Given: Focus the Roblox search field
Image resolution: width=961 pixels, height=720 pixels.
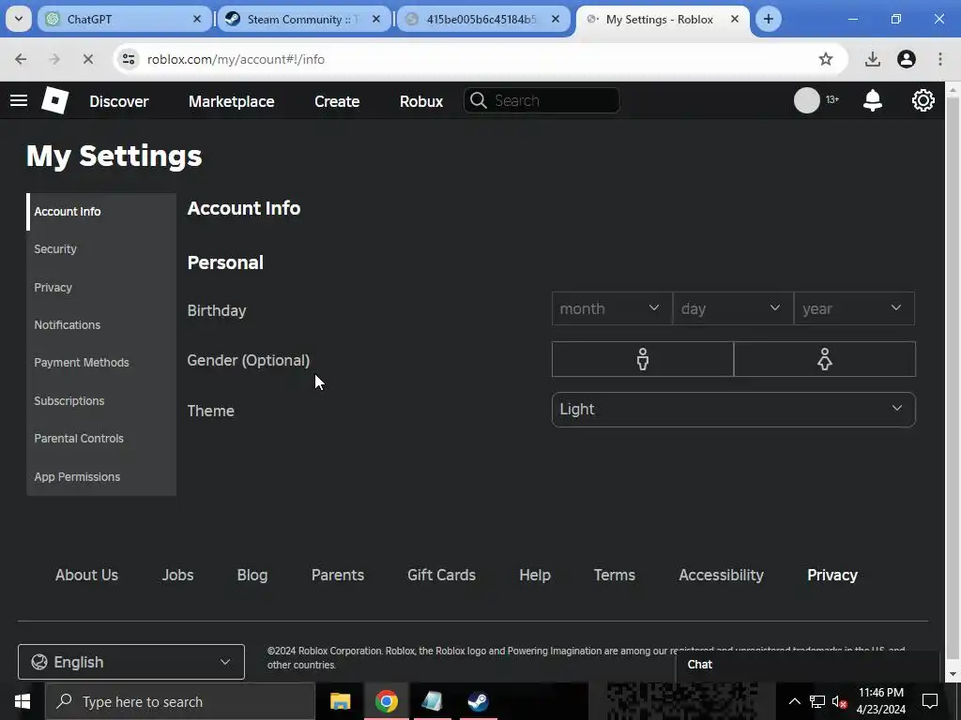Looking at the screenshot, I should tap(542, 100).
